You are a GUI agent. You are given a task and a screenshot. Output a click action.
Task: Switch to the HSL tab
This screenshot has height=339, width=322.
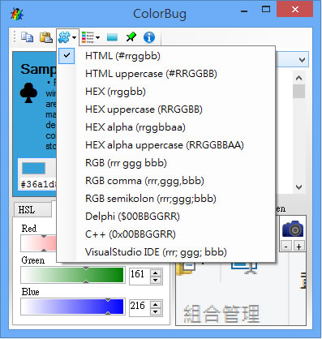pyautogui.click(x=32, y=210)
